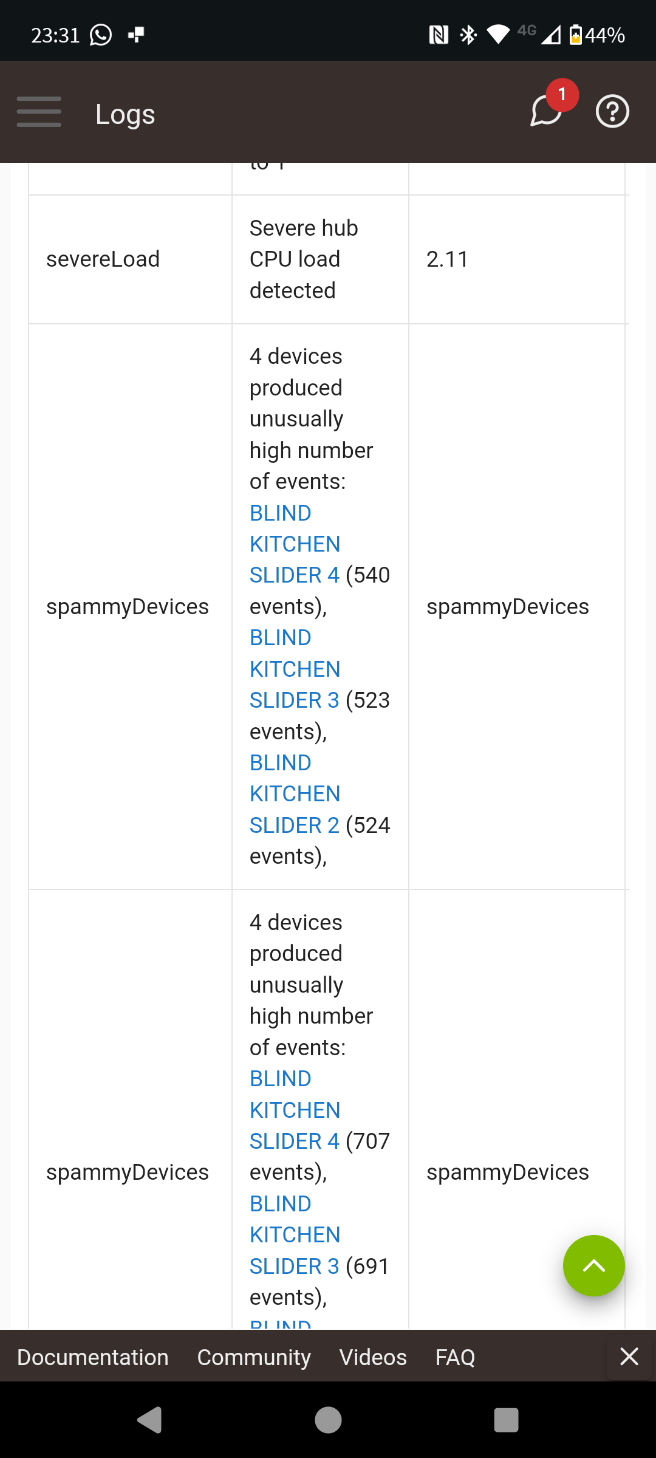The width and height of the screenshot is (656, 1458).
Task: Open the FAQ link
Action: 455,1357
